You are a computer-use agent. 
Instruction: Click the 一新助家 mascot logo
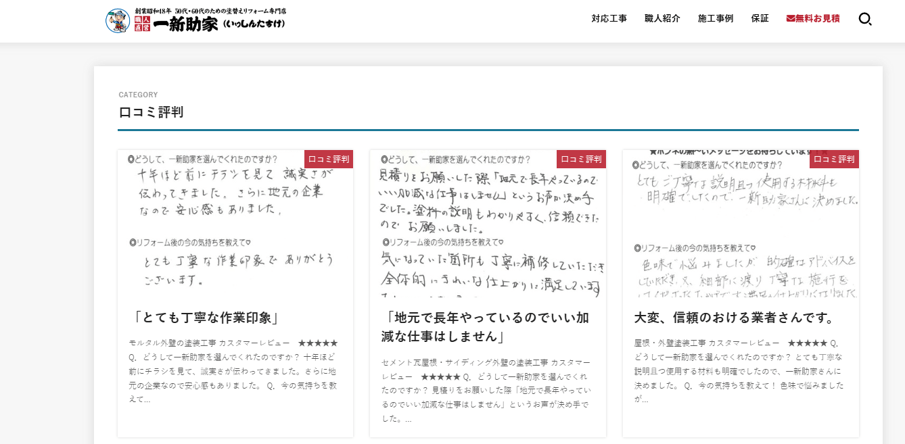pos(118,21)
